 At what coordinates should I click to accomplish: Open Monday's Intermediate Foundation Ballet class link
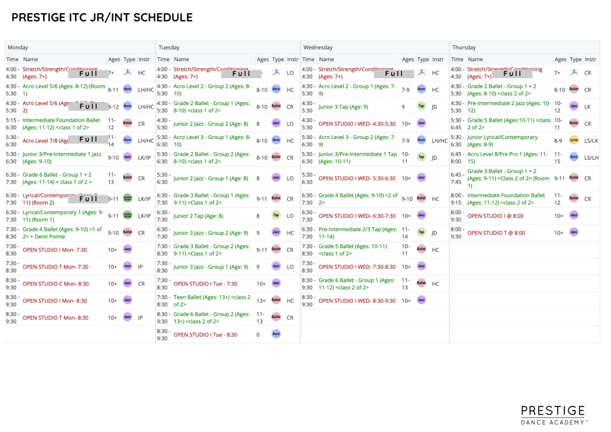[x=61, y=124]
